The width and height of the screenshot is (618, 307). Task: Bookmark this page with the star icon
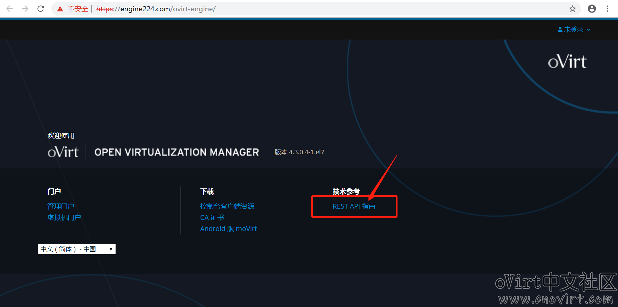click(573, 9)
